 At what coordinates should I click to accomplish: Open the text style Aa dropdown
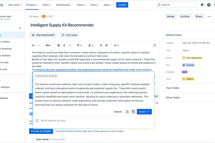coord(48,45)
